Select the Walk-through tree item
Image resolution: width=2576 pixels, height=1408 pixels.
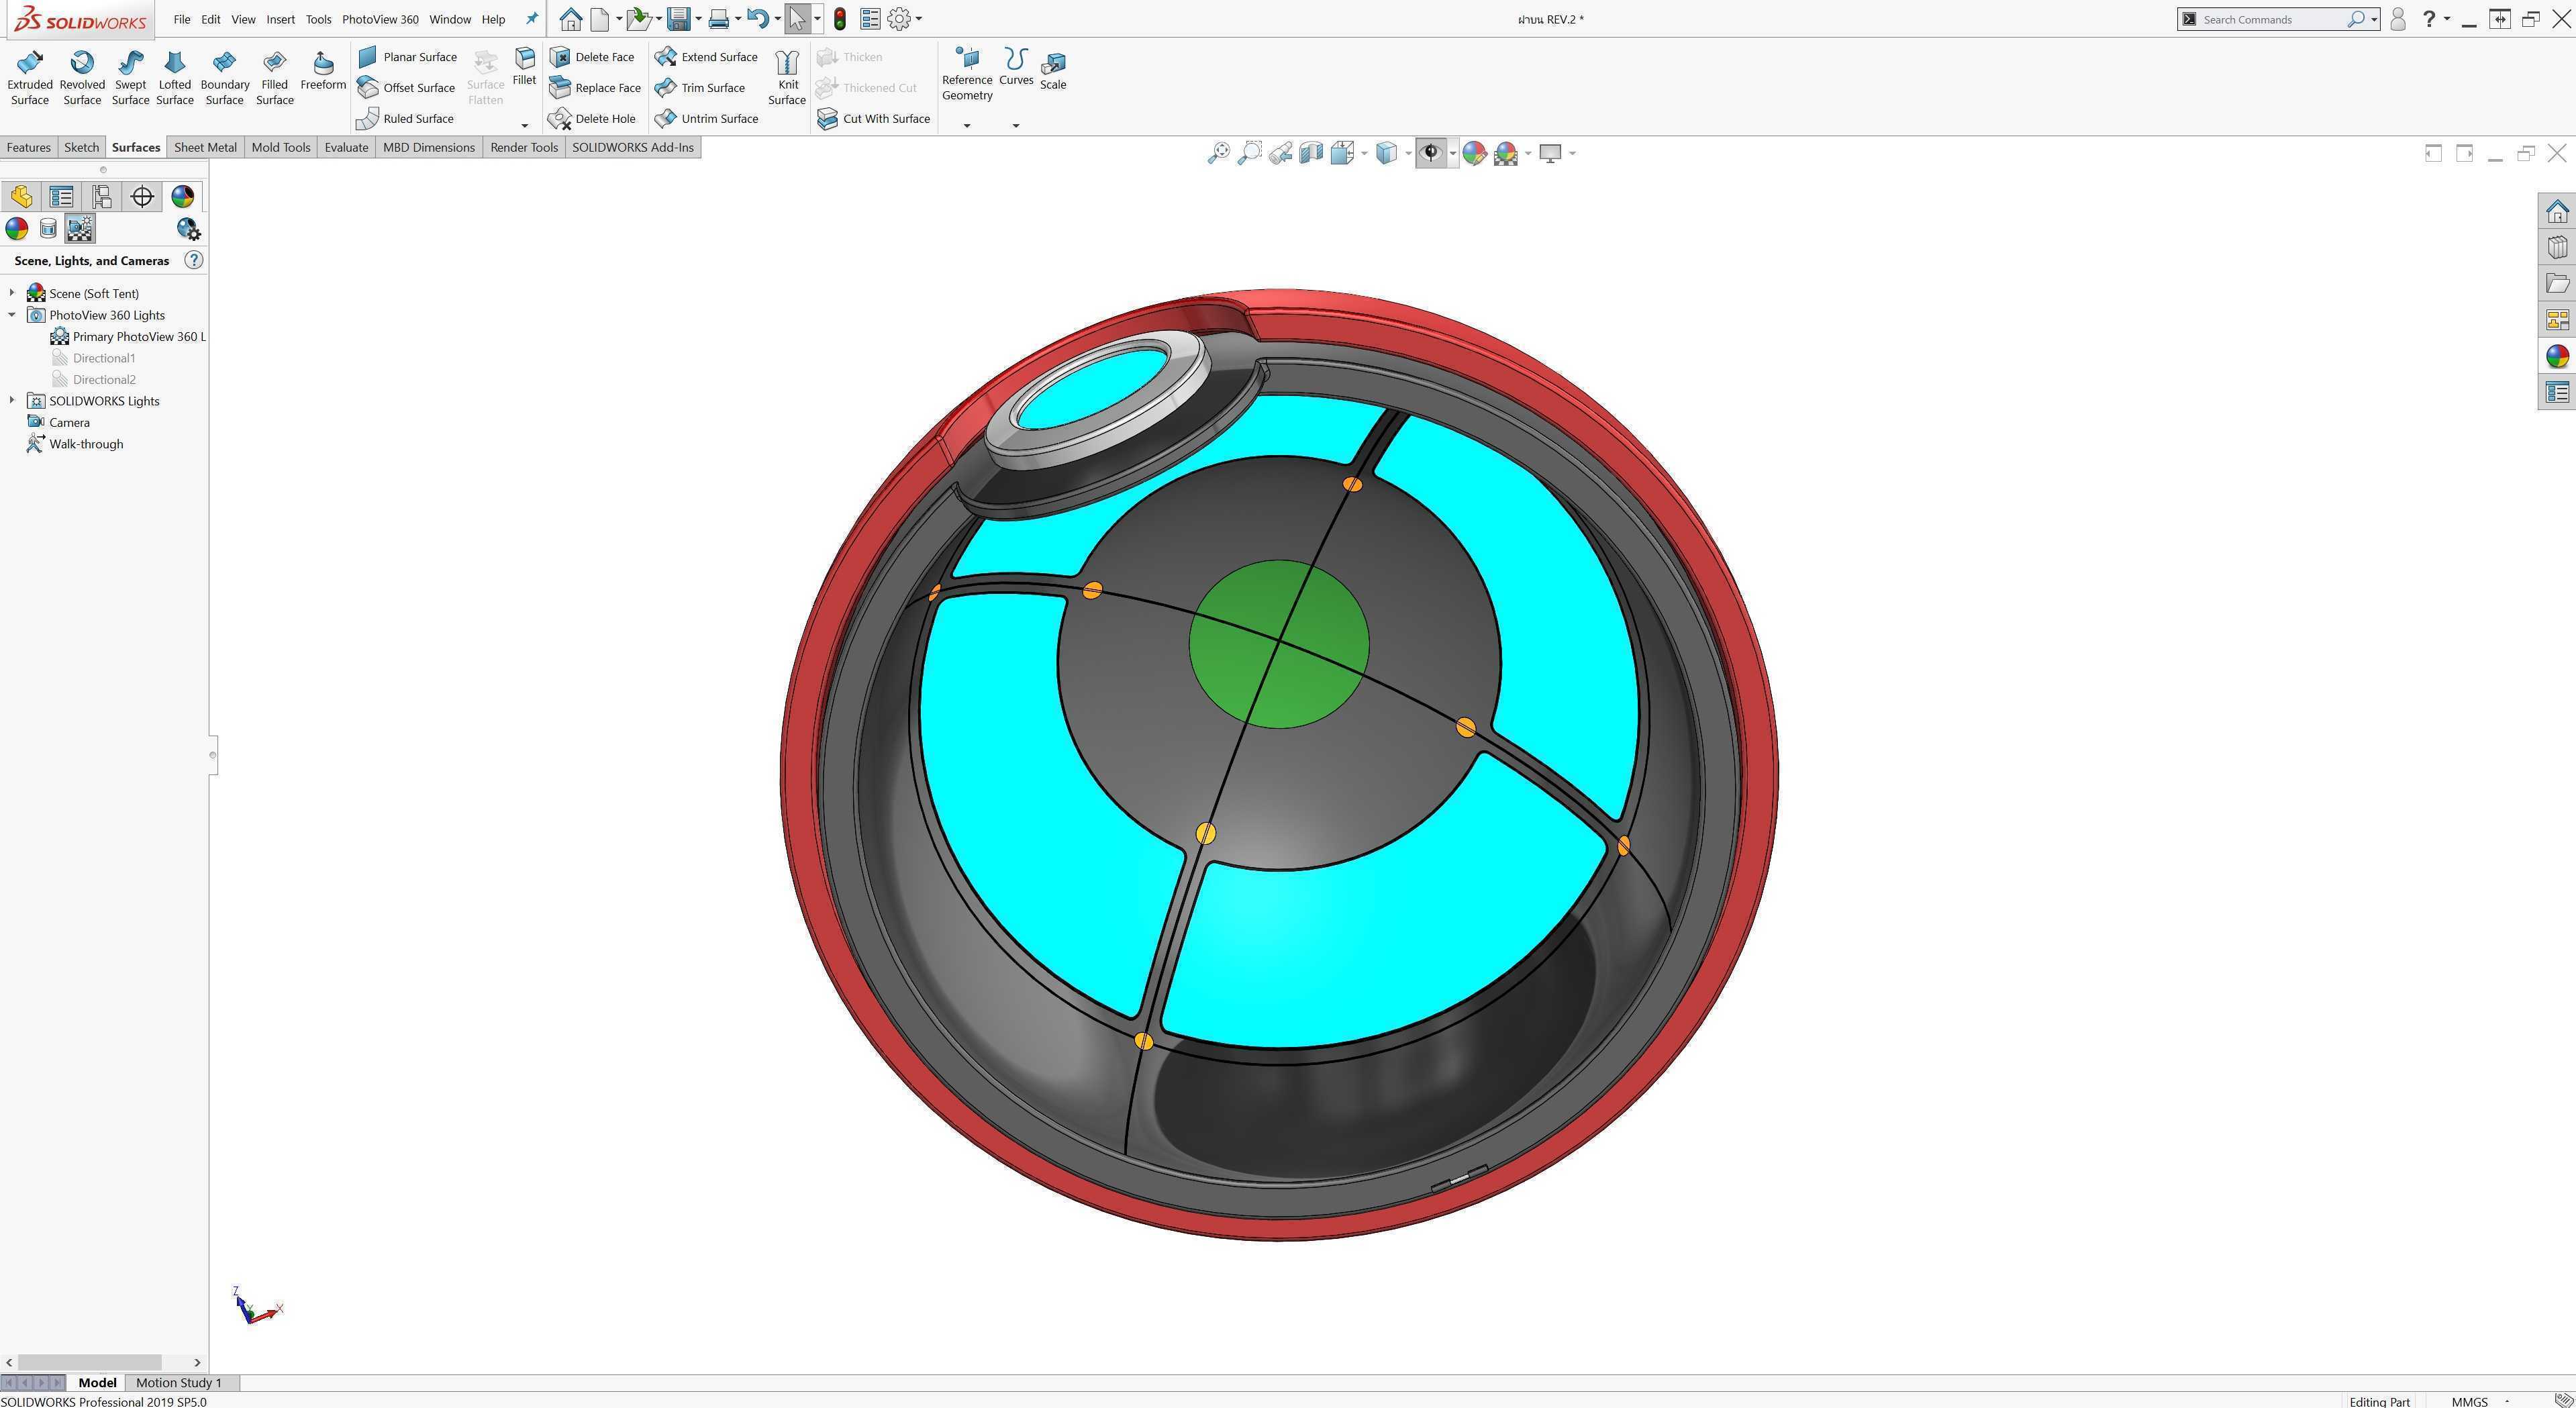[x=76, y=444]
